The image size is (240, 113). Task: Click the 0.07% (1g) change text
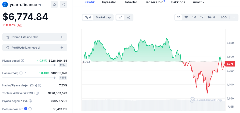coord(14,25)
